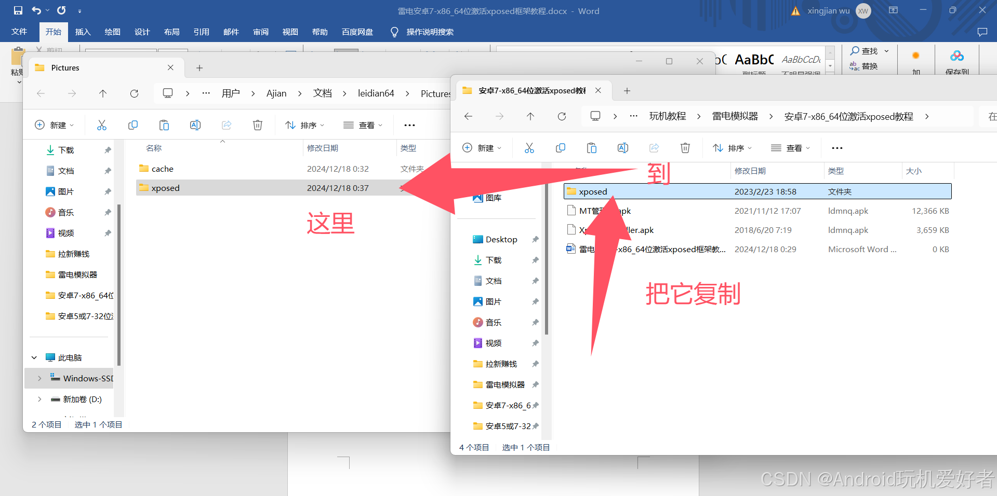Image resolution: width=997 pixels, height=496 pixels.
Task: Open 查看 dropdown in Pictures window
Action: coord(363,125)
